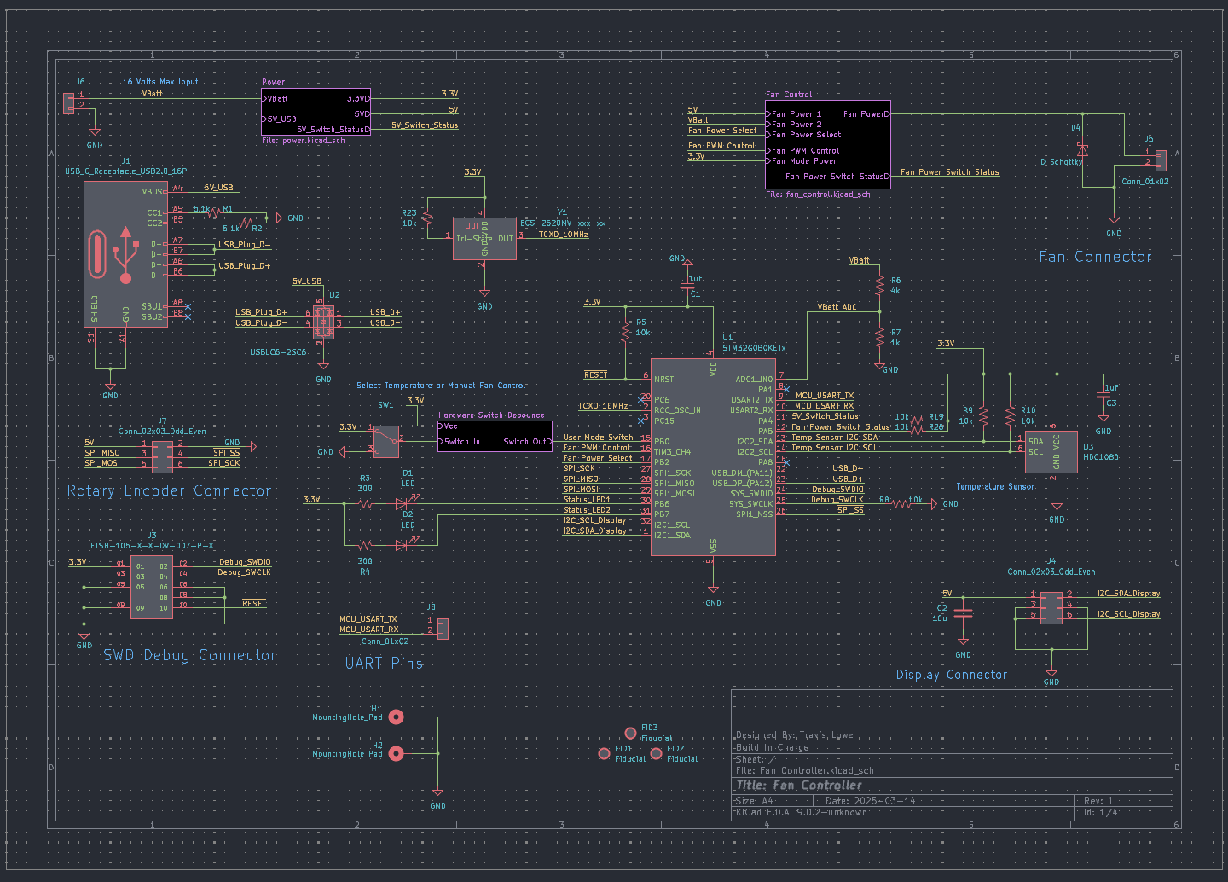Click the D2 LED symbol

click(403, 545)
